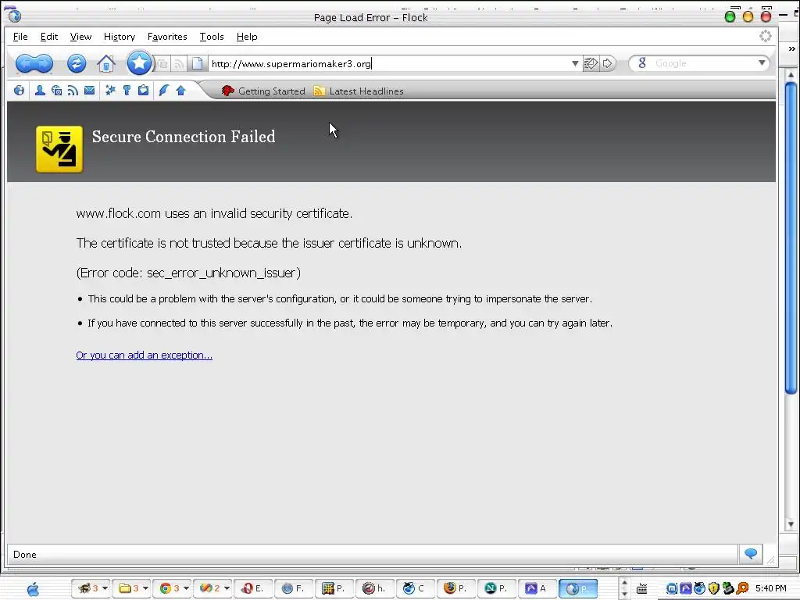This screenshot has width=800, height=600.
Task: Click the scrollbar down arrow
Action: click(791, 524)
